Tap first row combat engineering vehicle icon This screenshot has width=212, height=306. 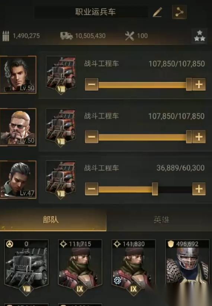tap(61, 75)
